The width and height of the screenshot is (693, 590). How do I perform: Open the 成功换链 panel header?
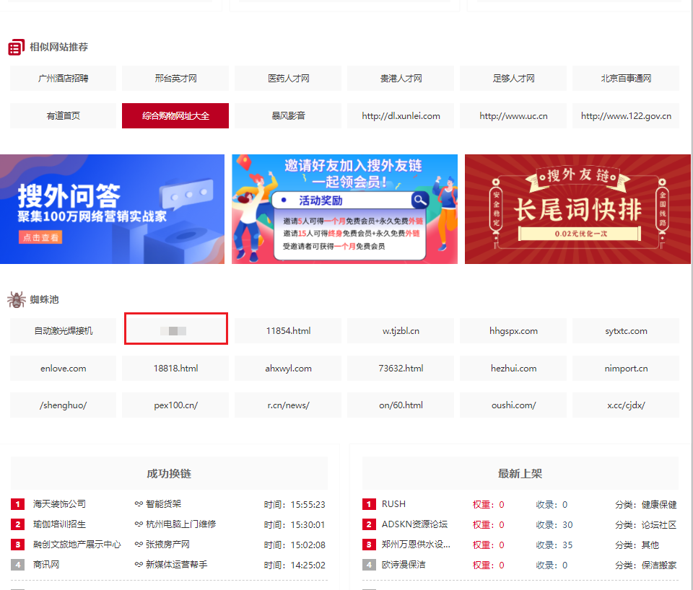[169, 474]
